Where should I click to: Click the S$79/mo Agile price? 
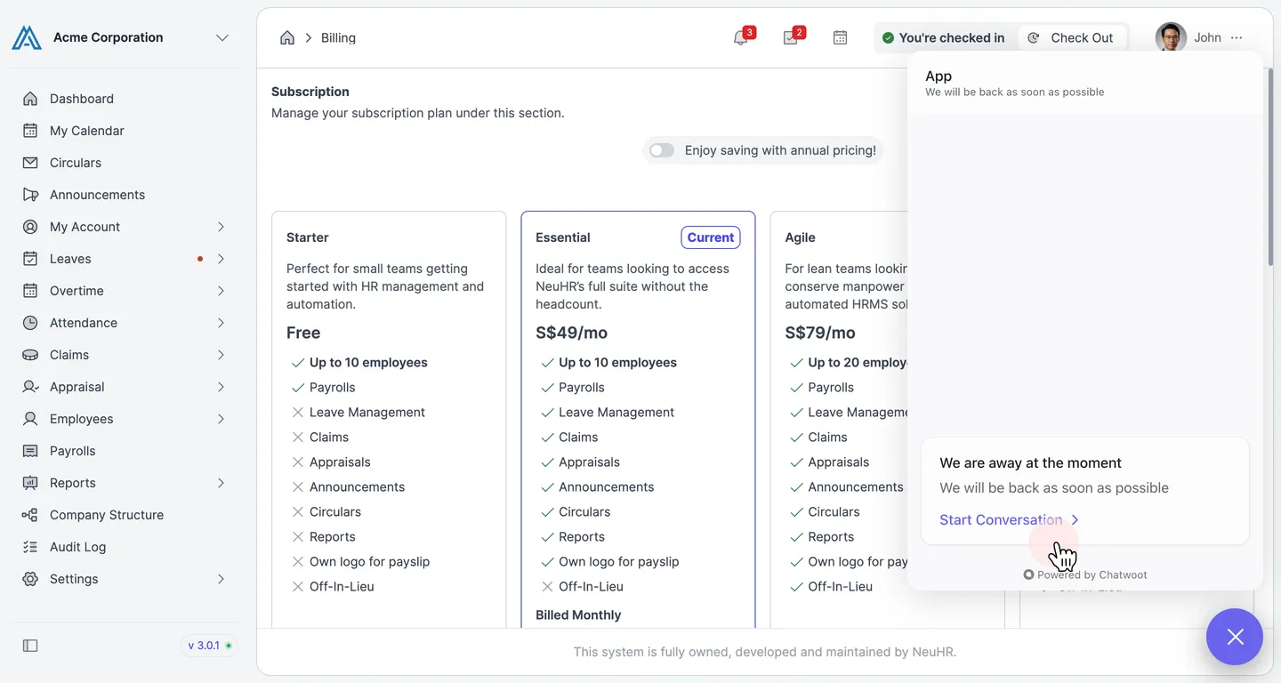click(x=820, y=333)
